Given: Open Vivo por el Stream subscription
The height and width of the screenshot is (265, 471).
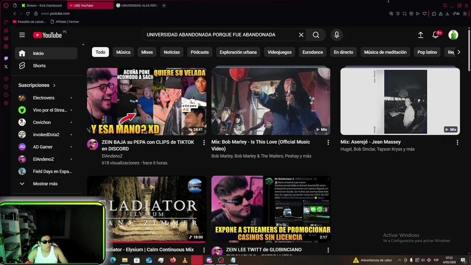Looking at the screenshot, I should tap(46, 110).
